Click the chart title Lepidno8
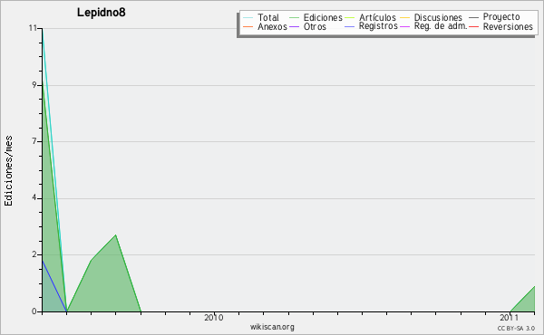 (101, 13)
